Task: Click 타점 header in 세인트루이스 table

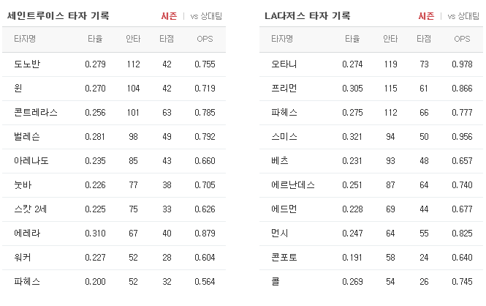Action: 167,39
